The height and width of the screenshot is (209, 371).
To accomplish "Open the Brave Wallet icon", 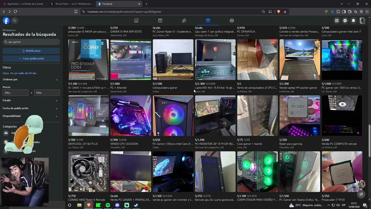I will [350, 12].
